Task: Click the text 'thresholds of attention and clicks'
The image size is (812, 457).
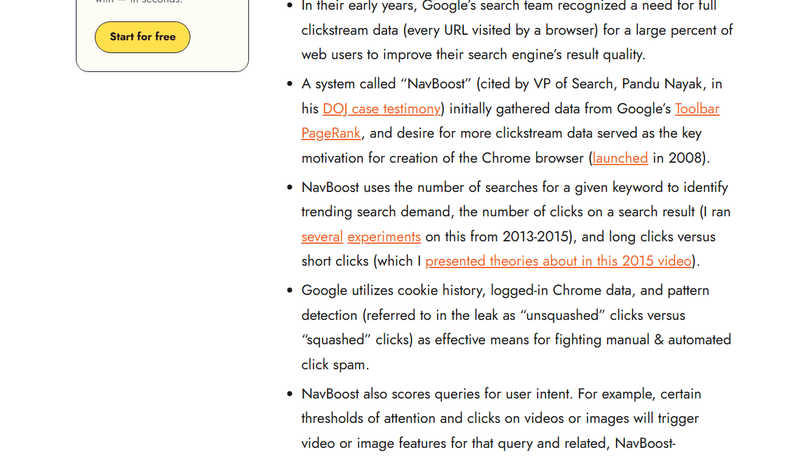Action: click(401, 418)
